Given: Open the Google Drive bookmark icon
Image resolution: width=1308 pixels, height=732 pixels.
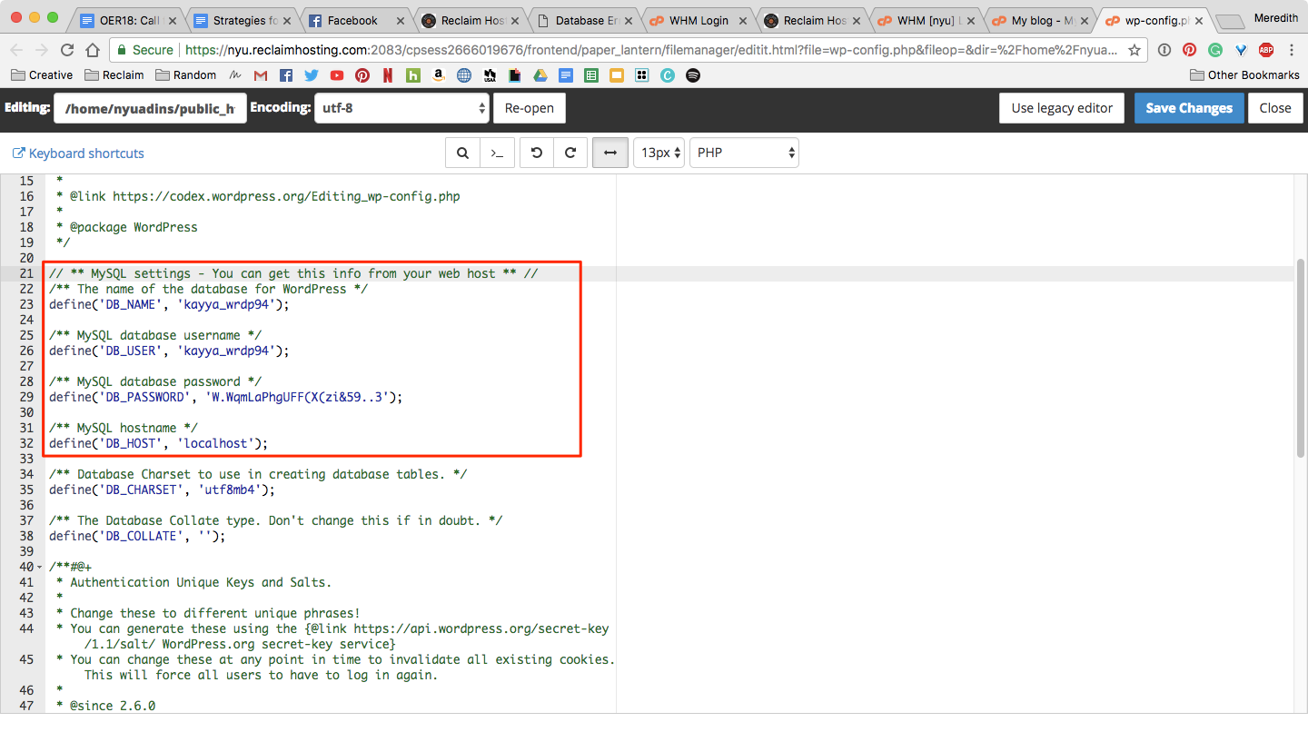Looking at the screenshot, I should coord(540,75).
